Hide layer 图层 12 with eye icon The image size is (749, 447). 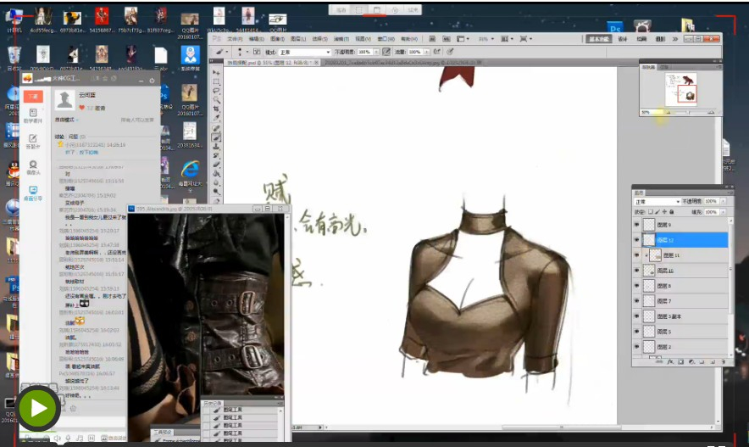pyautogui.click(x=636, y=240)
